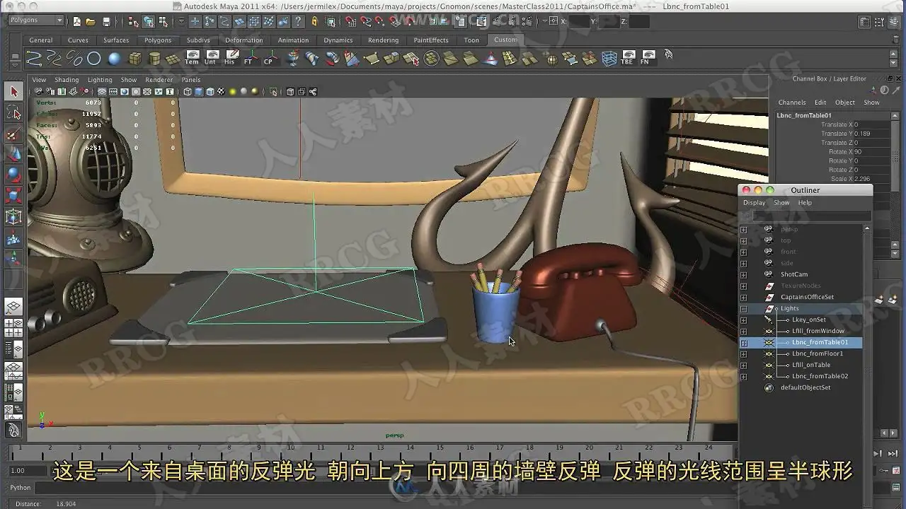This screenshot has width=906, height=509.
Task: Click the TBE shelf button
Action: [x=626, y=59]
